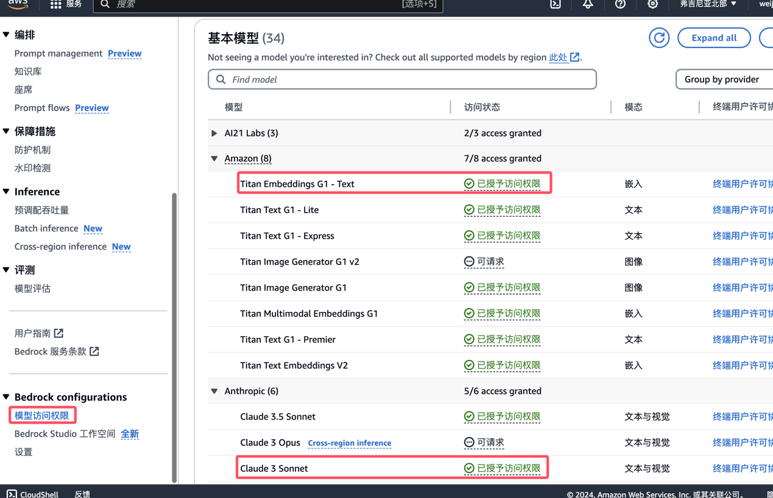Click the Expand all button
The height and width of the screenshot is (498, 773).
714,38
